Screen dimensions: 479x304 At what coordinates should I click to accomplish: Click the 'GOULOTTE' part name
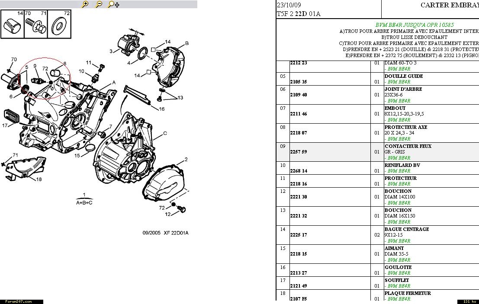(x=399, y=267)
